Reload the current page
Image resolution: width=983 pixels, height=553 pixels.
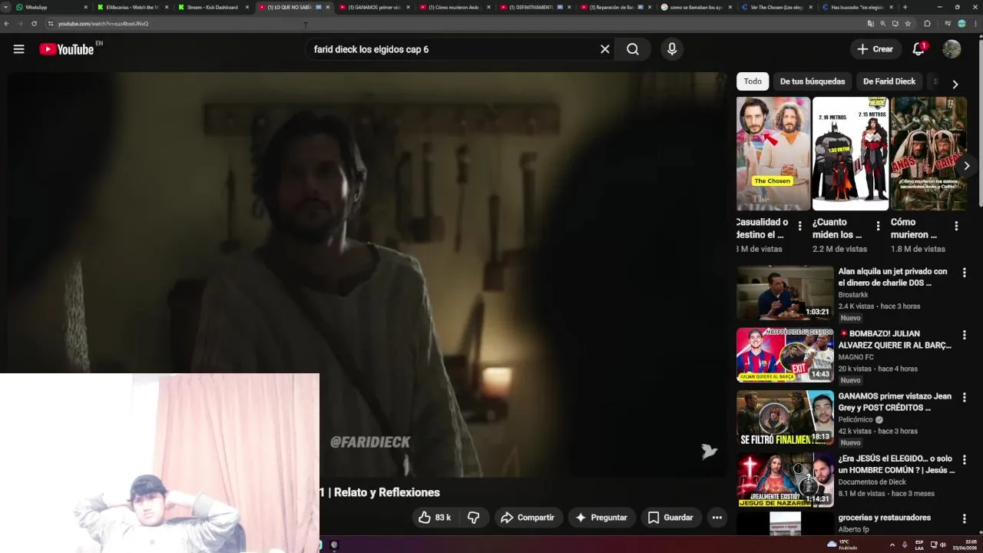34,24
